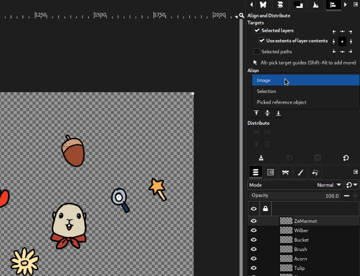Open the Paths tab icon
Screen dimensions: 360x276
[x=285, y=172]
